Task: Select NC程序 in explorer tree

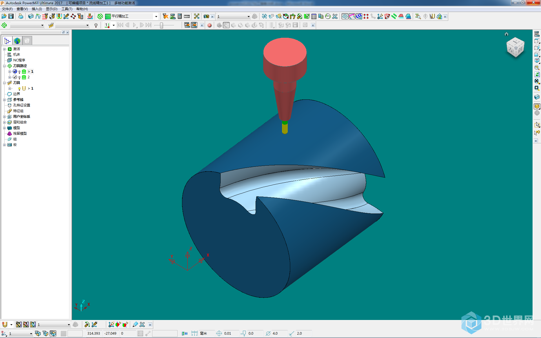Action: pos(19,60)
